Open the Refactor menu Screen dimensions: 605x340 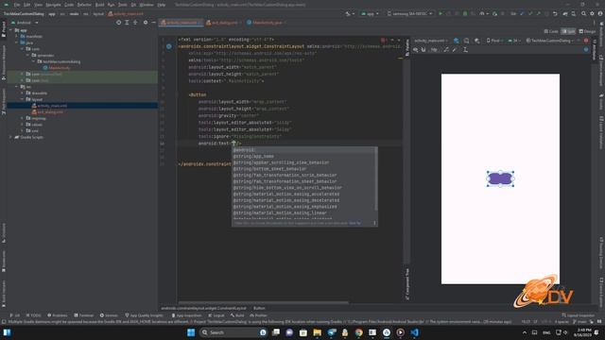pyautogui.click(x=84, y=5)
